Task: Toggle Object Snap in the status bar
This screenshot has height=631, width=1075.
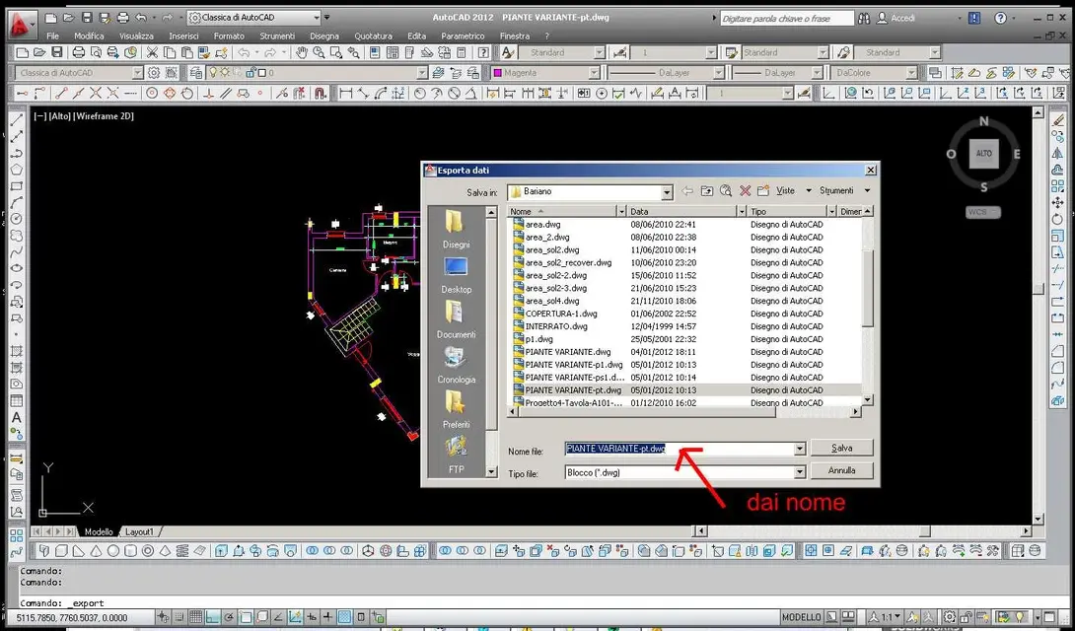Action: coord(246,617)
